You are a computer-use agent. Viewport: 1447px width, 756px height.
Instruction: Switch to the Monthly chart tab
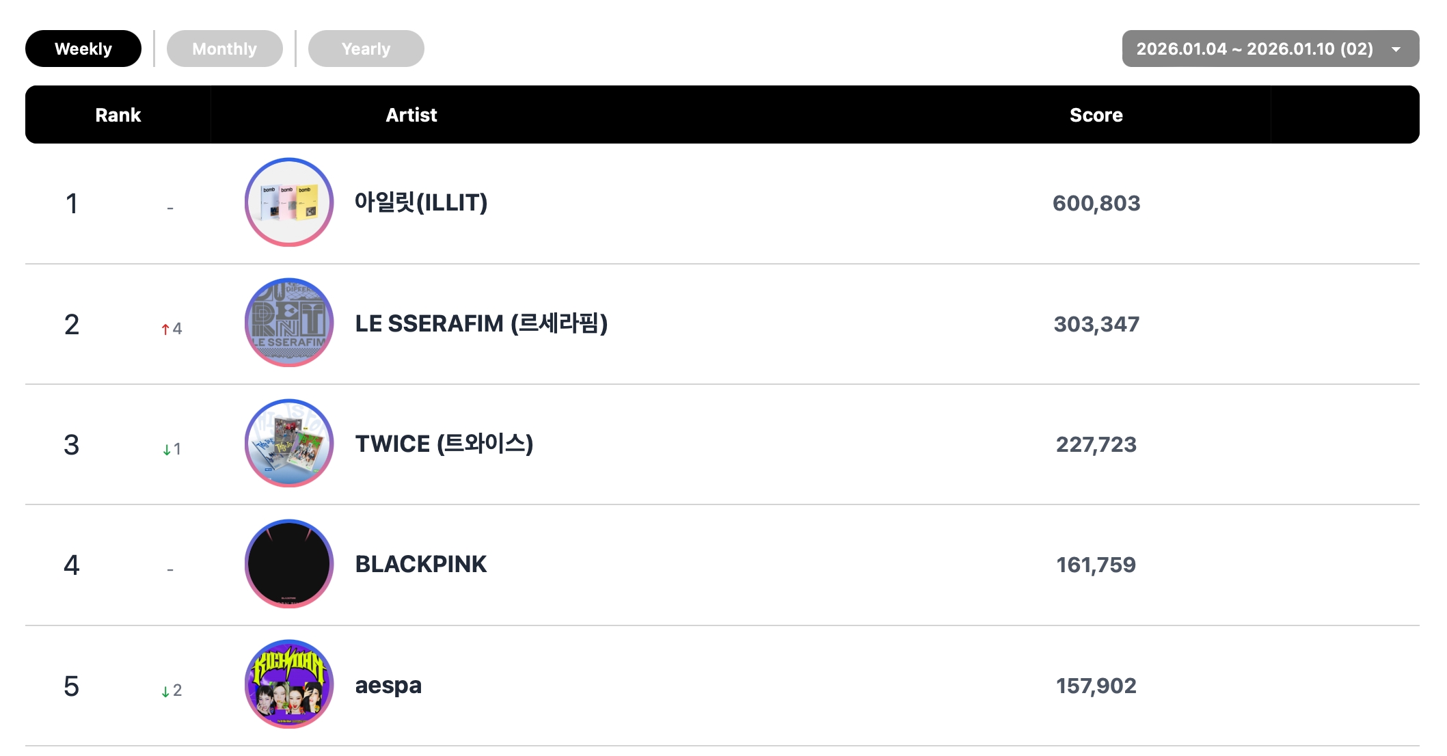(224, 49)
